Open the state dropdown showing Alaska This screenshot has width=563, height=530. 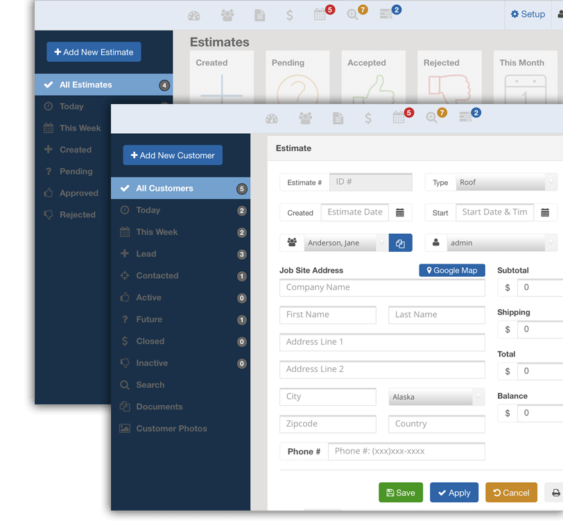pos(437,397)
